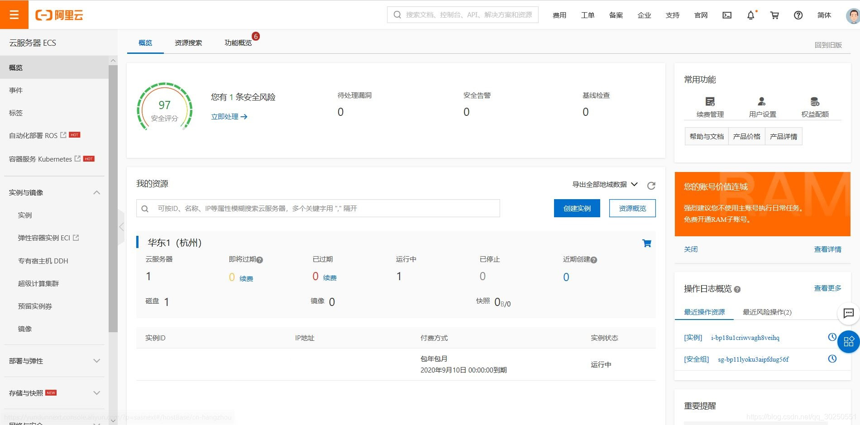Focus the global search box
860x425 pixels.
463,15
